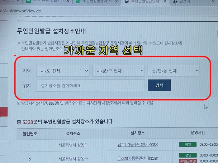Click the 설치주소 column header

[73, 134]
